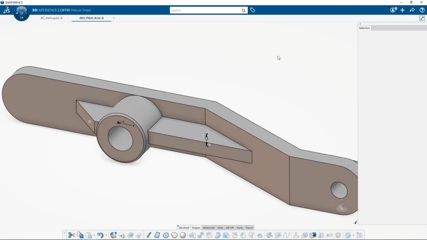
Task: Collapse the Selection panel chevron
Action: pyautogui.click(x=360, y=24)
